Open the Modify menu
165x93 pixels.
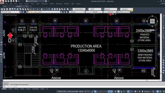[x=52, y=4]
